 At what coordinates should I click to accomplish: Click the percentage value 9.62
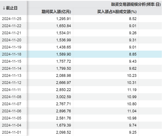coord(133,69)
